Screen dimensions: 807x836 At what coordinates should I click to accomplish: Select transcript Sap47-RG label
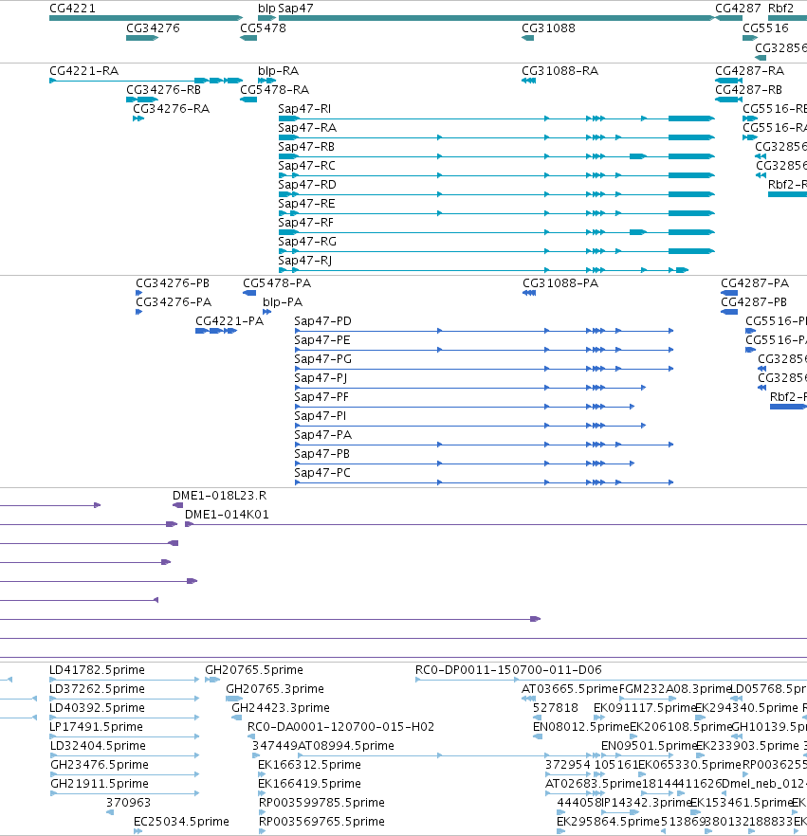pos(307,242)
